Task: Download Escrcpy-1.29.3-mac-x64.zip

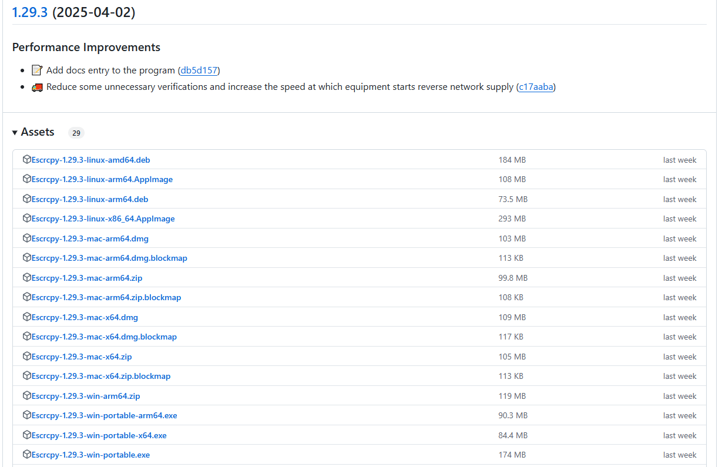Action: (82, 357)
